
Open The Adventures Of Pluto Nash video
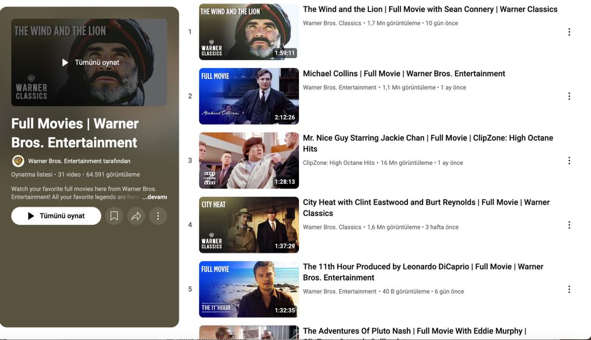pyautogui.click(x=414, y=331)
